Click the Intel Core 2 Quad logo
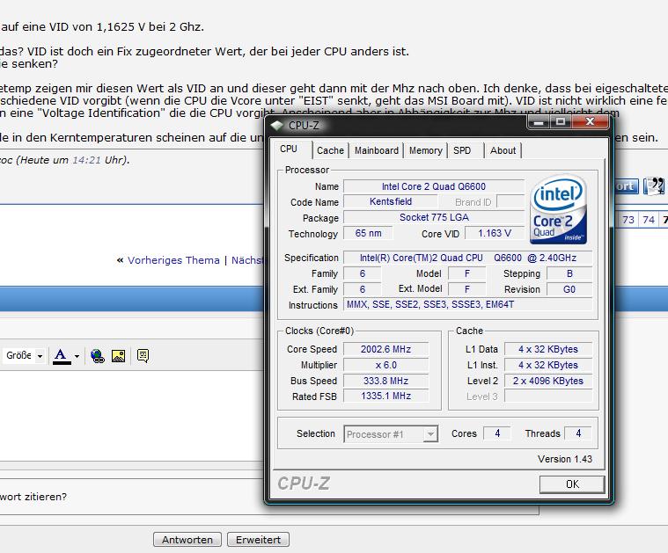668x553 pixels. [x=559, y=209]
